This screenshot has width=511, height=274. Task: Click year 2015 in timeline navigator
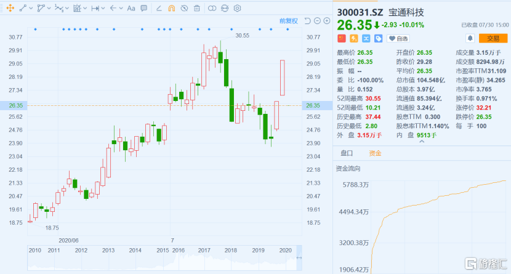click(x=163, y=250)
